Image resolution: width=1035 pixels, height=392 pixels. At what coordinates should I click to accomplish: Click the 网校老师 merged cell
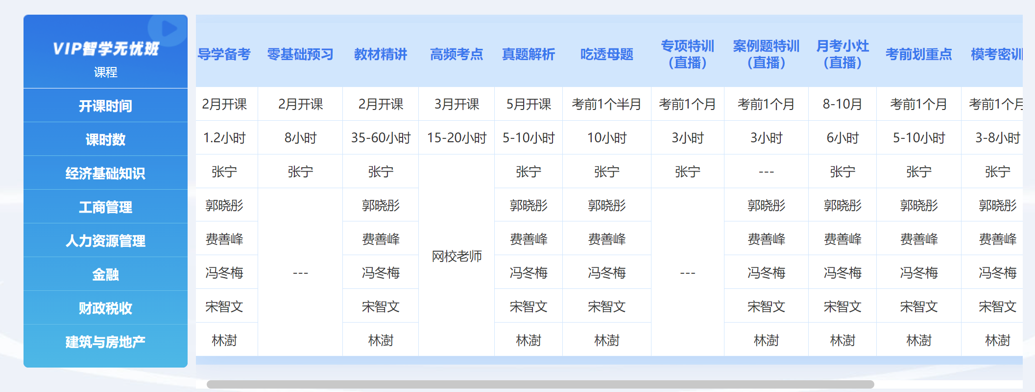[x=457, y=256]
